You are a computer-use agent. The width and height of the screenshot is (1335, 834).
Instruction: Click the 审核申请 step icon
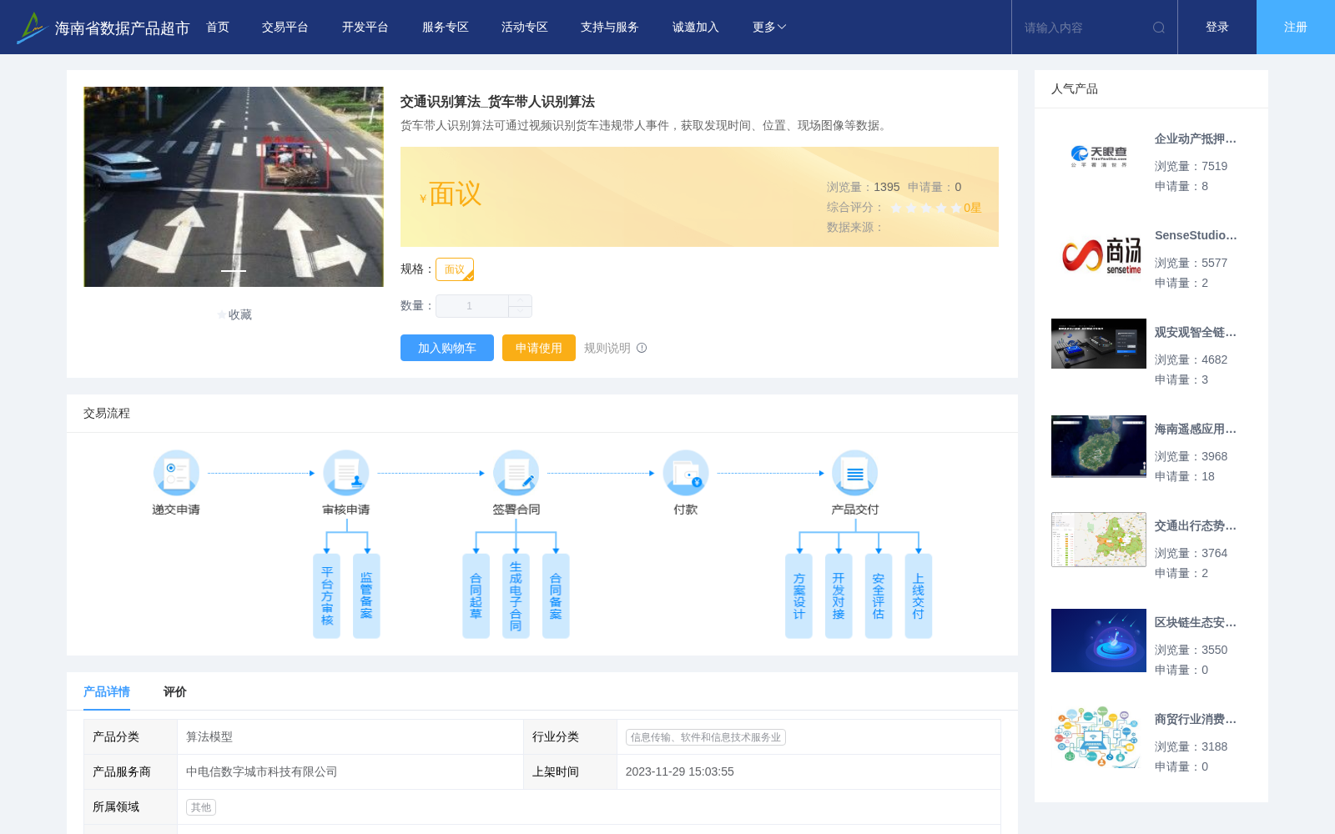(x=346, y=473)
